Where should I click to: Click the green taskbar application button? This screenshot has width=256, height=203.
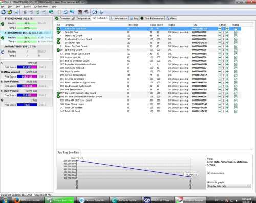click(59, 200)
